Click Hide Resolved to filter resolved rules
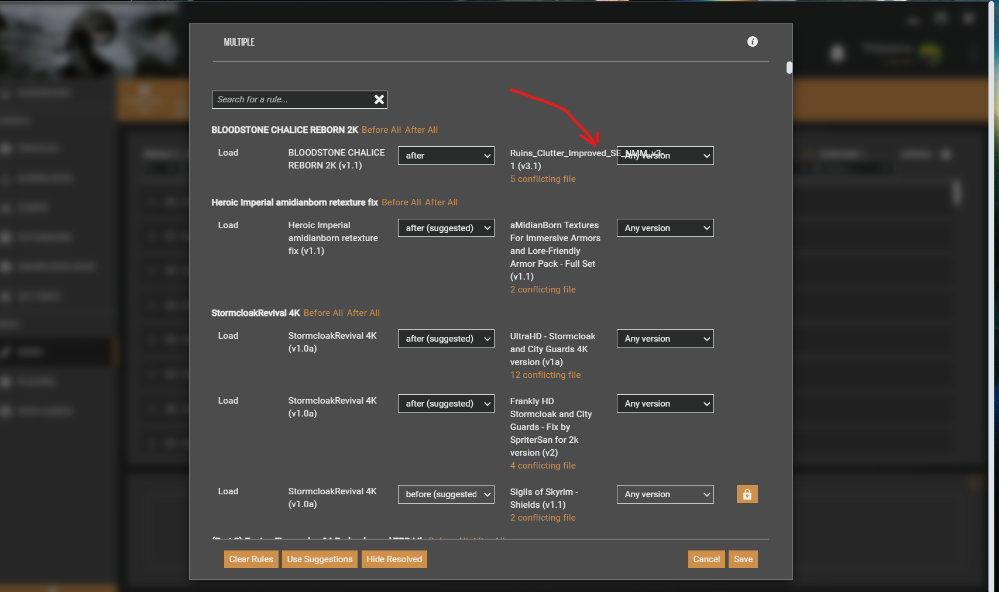Viewport: 999px width, 592px height. (x=394, y=559)
